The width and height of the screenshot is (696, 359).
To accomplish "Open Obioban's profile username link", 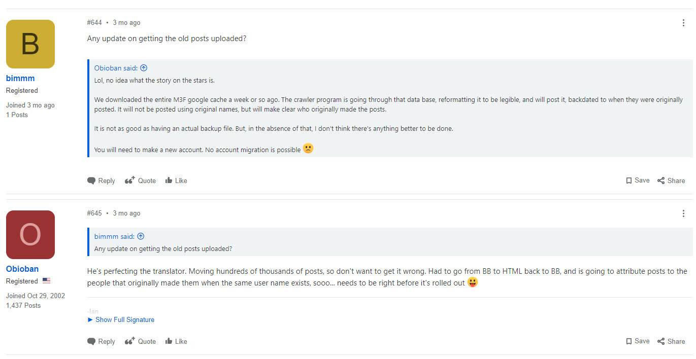I will pos(22,269).
